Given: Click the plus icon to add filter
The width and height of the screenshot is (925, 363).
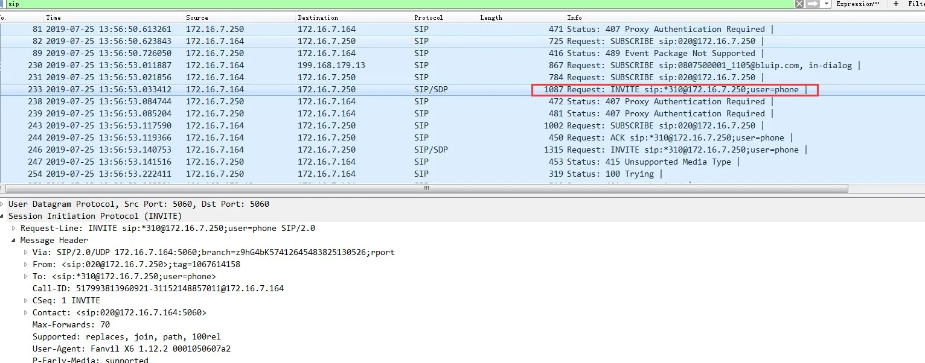Looking at the screenshot, I should tap(895, 4).
